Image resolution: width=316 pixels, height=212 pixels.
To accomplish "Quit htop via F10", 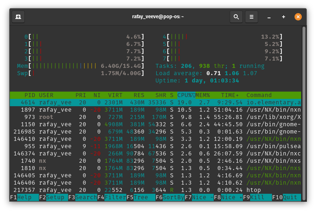I will (285, 197).
